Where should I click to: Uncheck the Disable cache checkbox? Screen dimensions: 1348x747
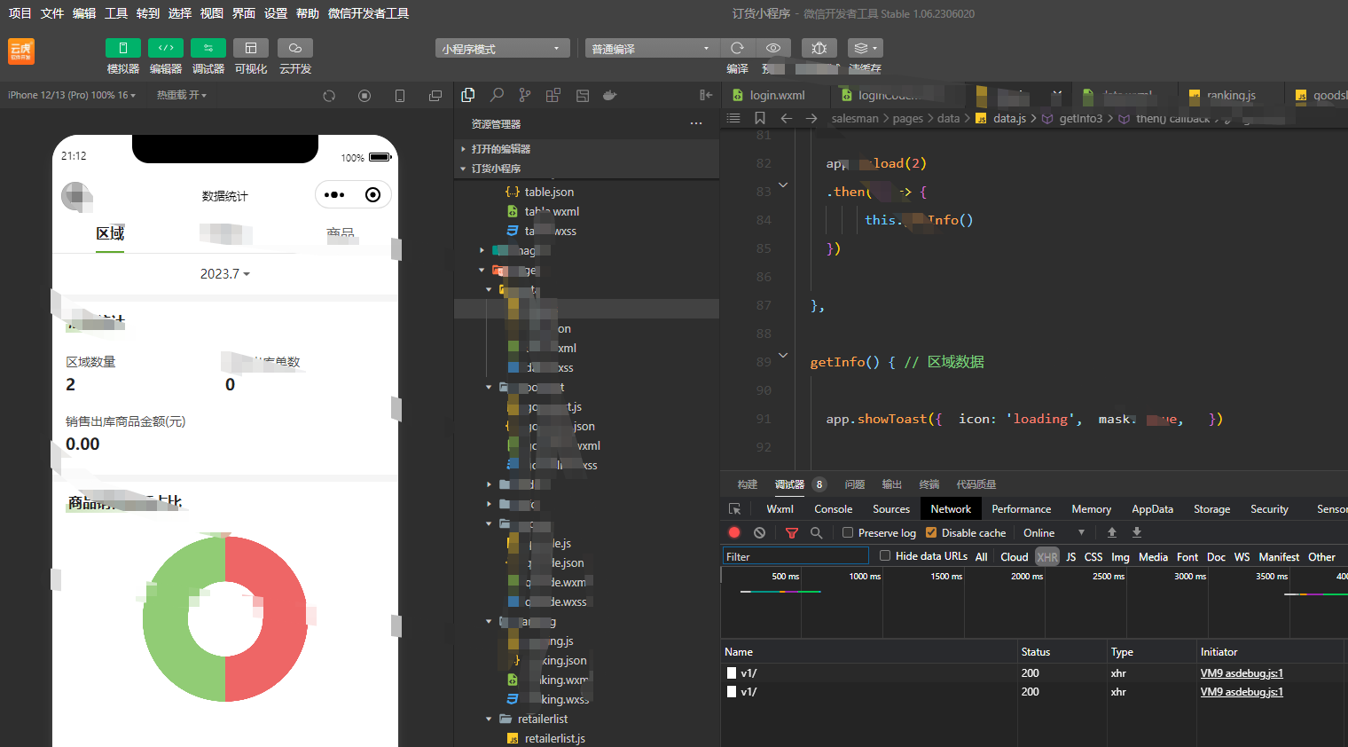click(931, 532)
